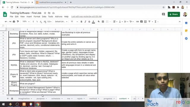Viewport: 190px width, 107px height.
Task: Toggle Strikethrough formatting
Action: point(89,22)
